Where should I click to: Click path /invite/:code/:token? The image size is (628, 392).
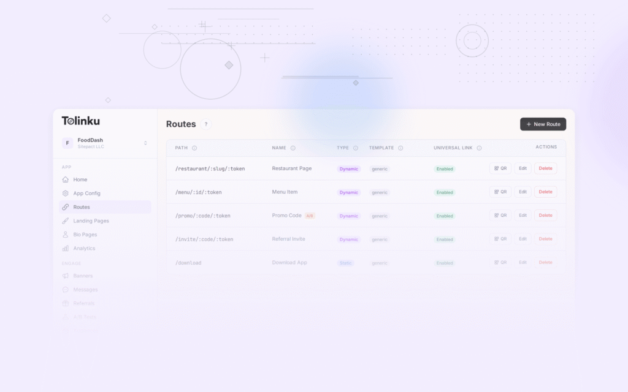[204, 239]
